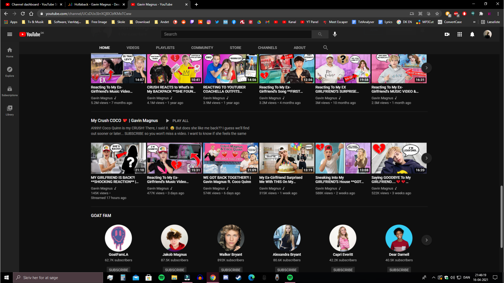Viewport: 504px width, 283px height.
Task: Click in the YouTube search field
Action: [x=236, y=34]
